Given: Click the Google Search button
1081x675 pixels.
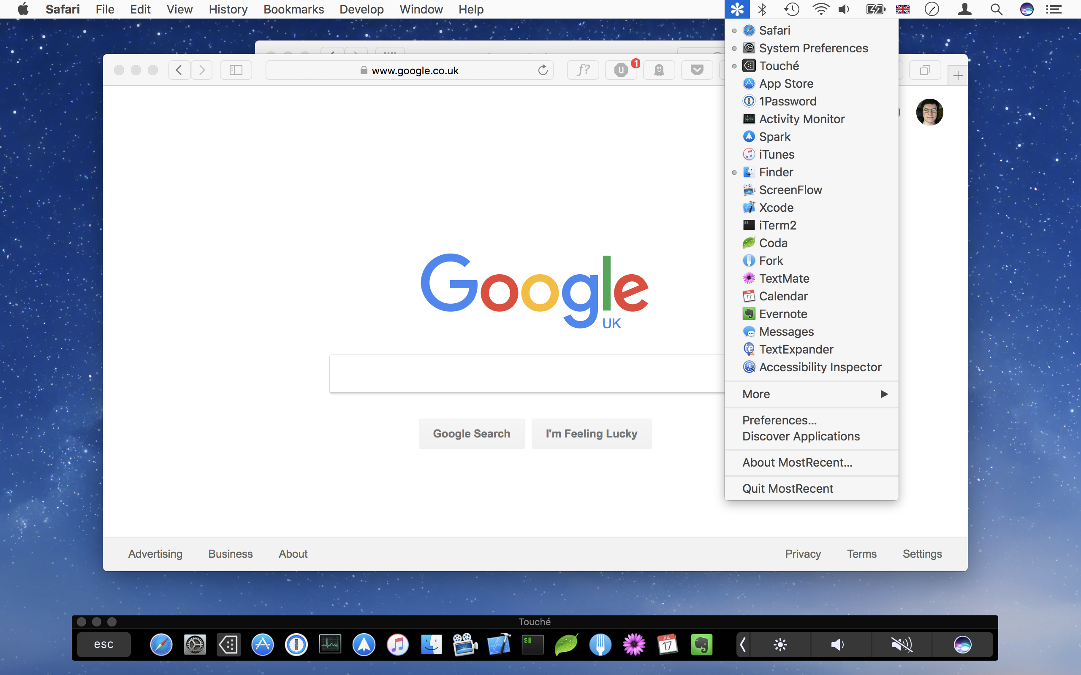Looking at the screenshot, I should [471, 434].
